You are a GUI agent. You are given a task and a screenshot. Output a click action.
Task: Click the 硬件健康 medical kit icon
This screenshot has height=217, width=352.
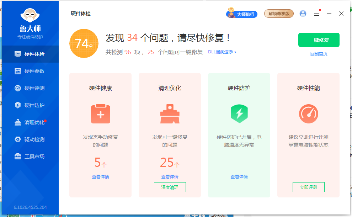(x=101, y=114)
